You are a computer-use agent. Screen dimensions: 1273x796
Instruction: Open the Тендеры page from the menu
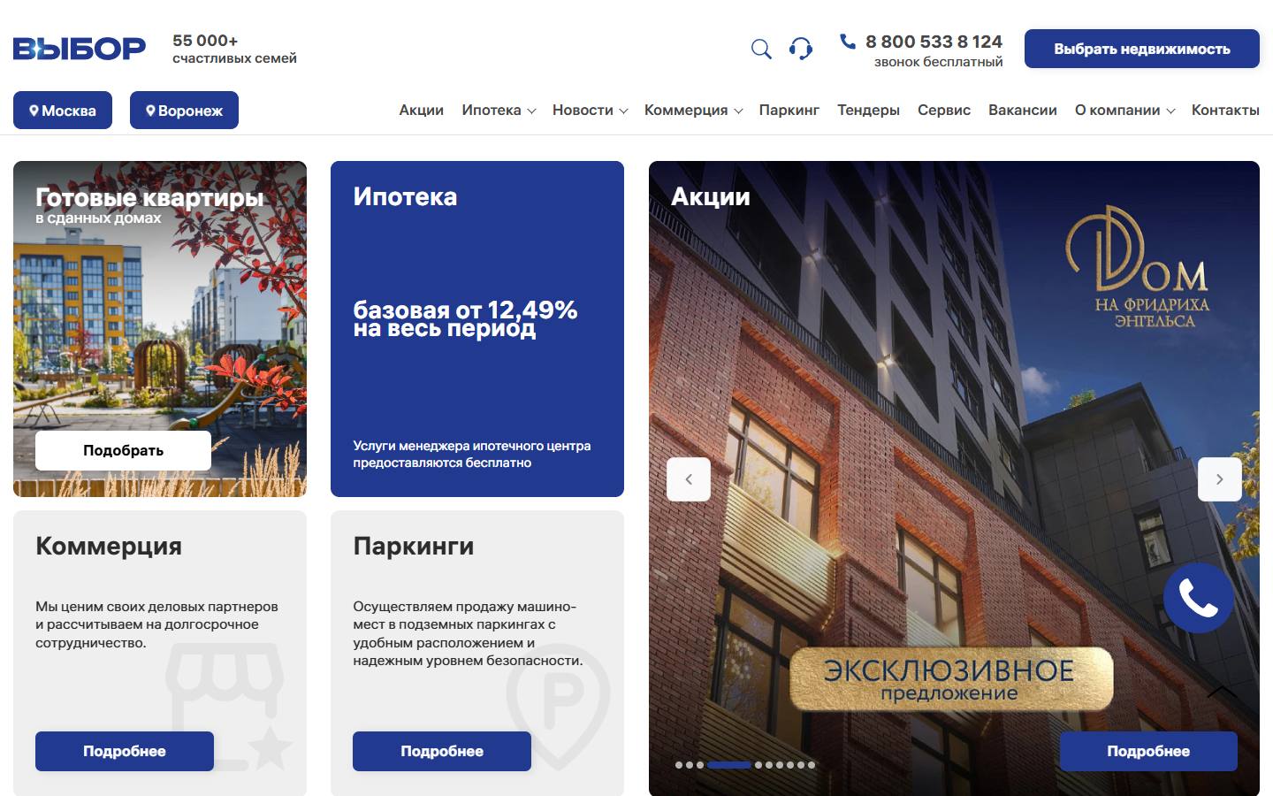point(868,111)
